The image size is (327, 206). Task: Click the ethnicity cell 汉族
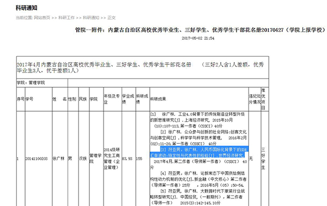(83, 159)
